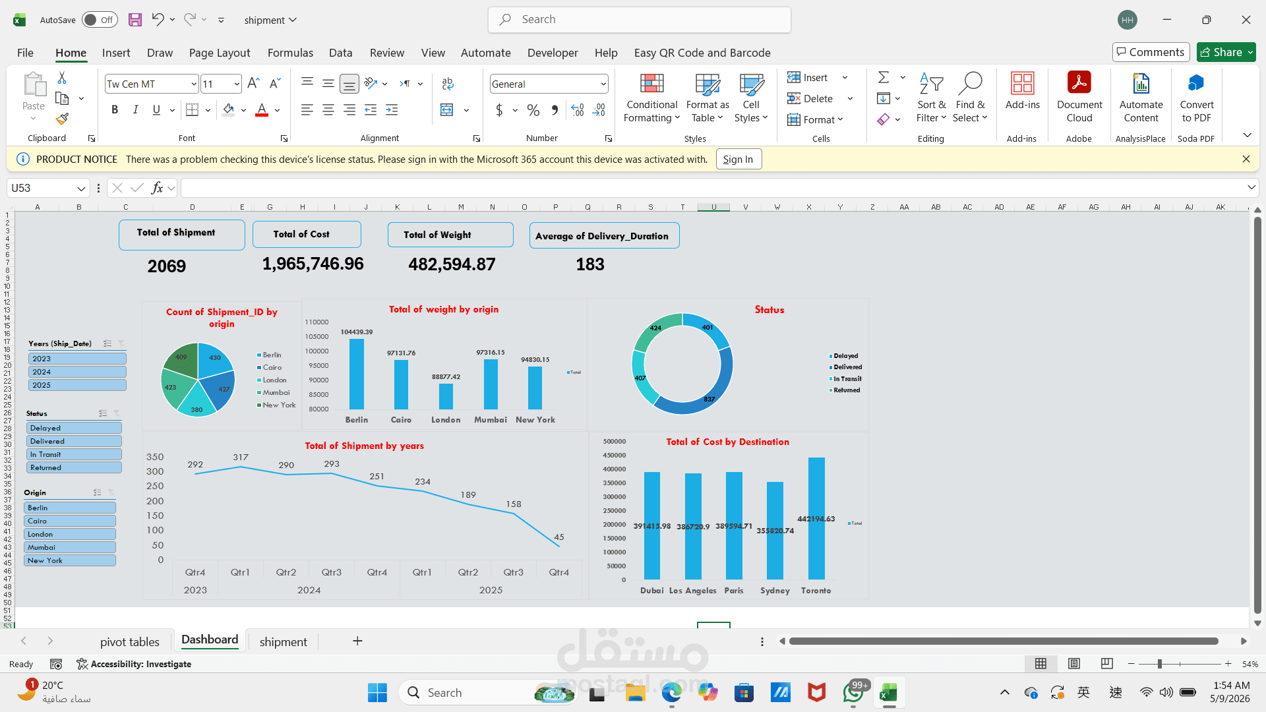Switch to the Formulas ribbon tab
1266x712 pixels.
290,53
